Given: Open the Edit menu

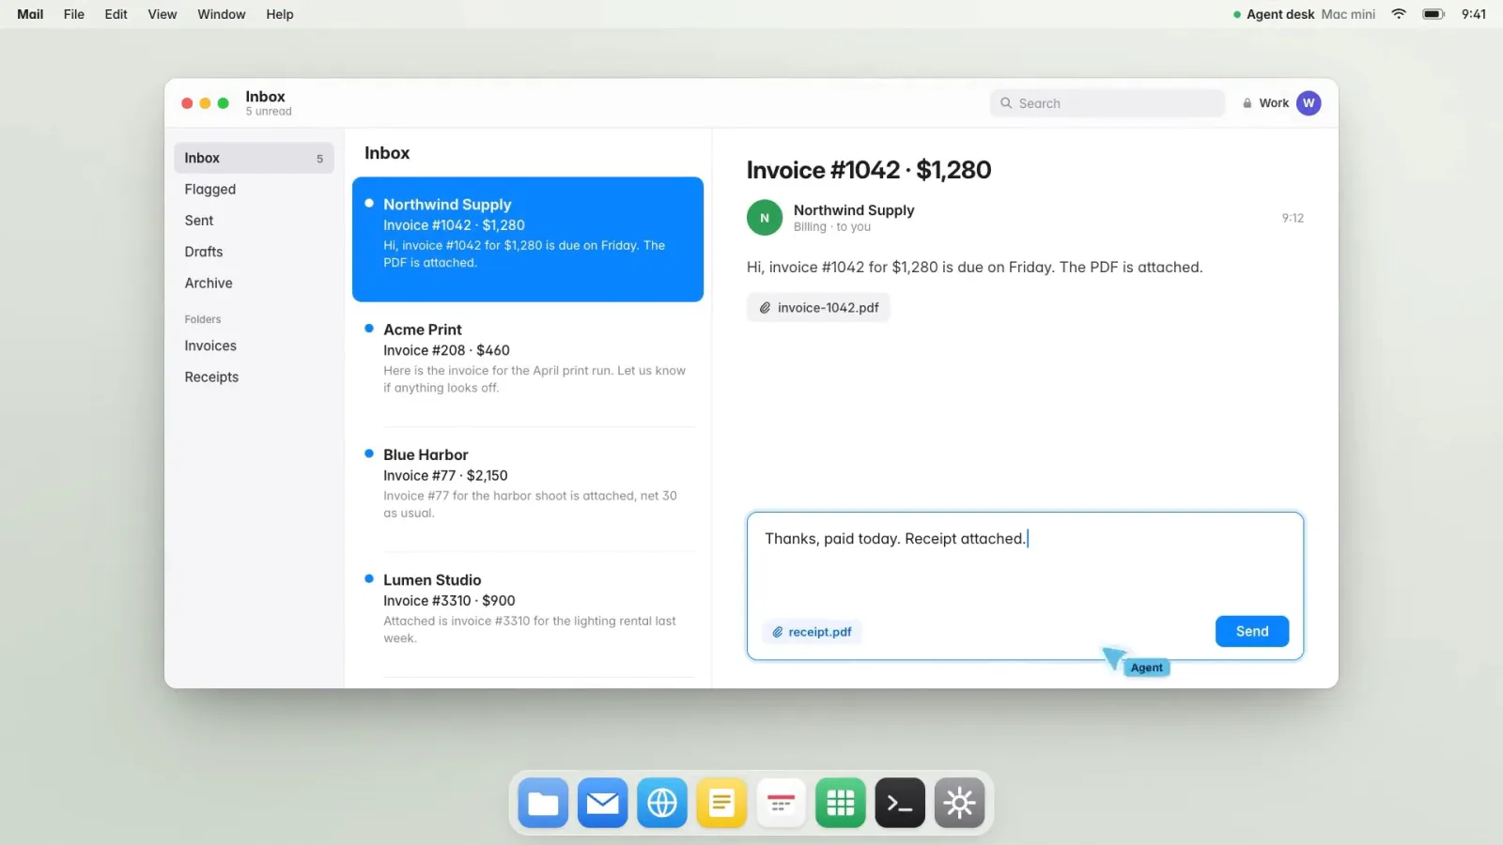Looking at the screenshot, I should coord(116,14).
